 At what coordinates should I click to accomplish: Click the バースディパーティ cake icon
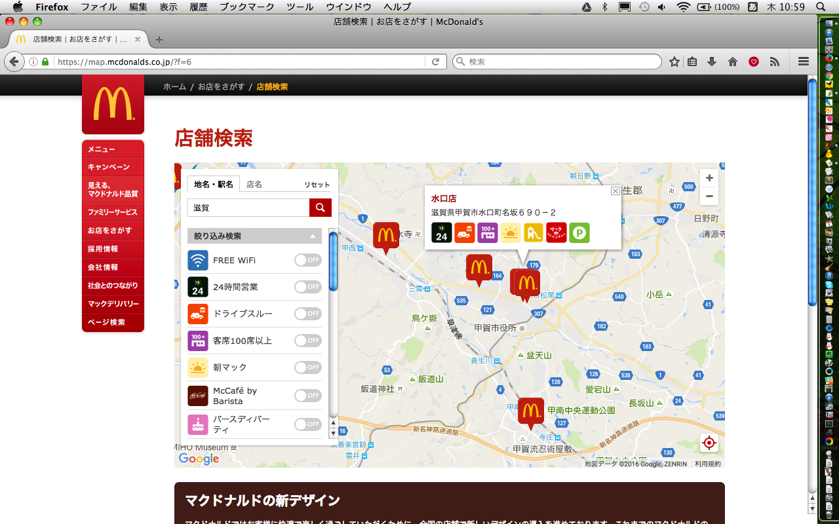pos(198,424)
